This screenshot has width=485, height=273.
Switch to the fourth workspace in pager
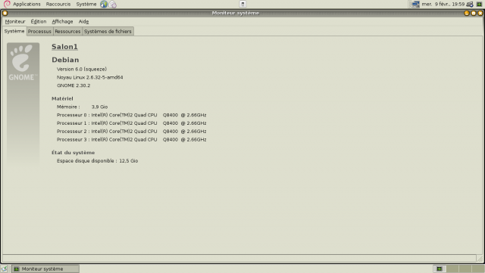pyautogui.click(x=478, y=268)
